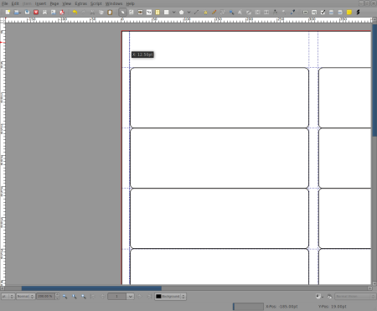Open the Page menu
The width and height of the screenshot is (377, 311).
coord(54,3)
